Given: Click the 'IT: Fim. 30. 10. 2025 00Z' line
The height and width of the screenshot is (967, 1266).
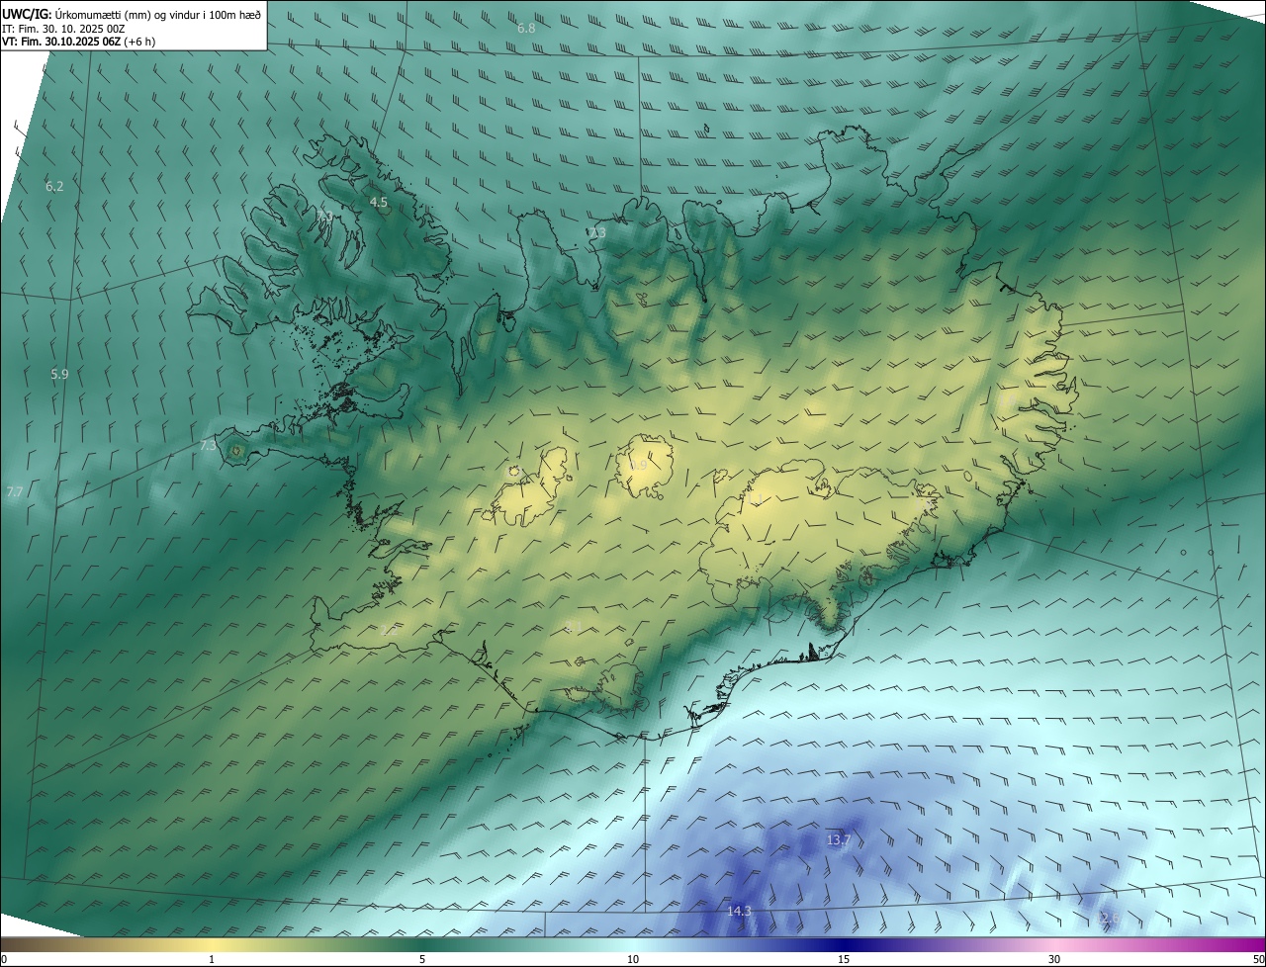Looking at the screenshot, I should [62, 29].
